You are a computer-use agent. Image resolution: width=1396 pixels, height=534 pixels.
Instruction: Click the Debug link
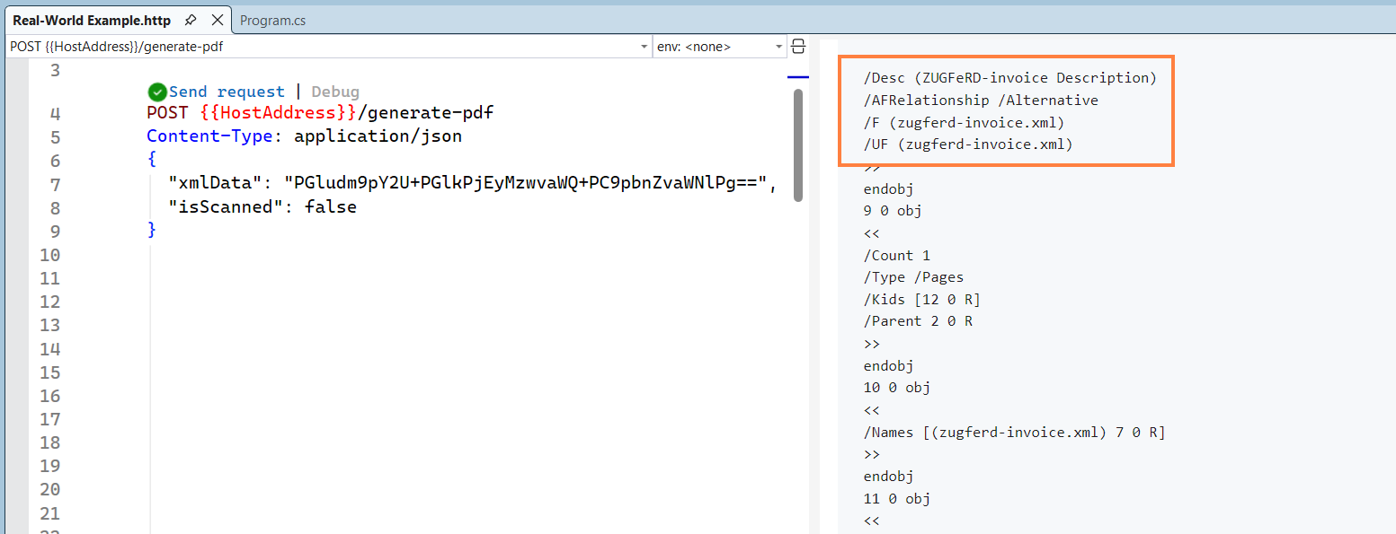coord(335,92)
